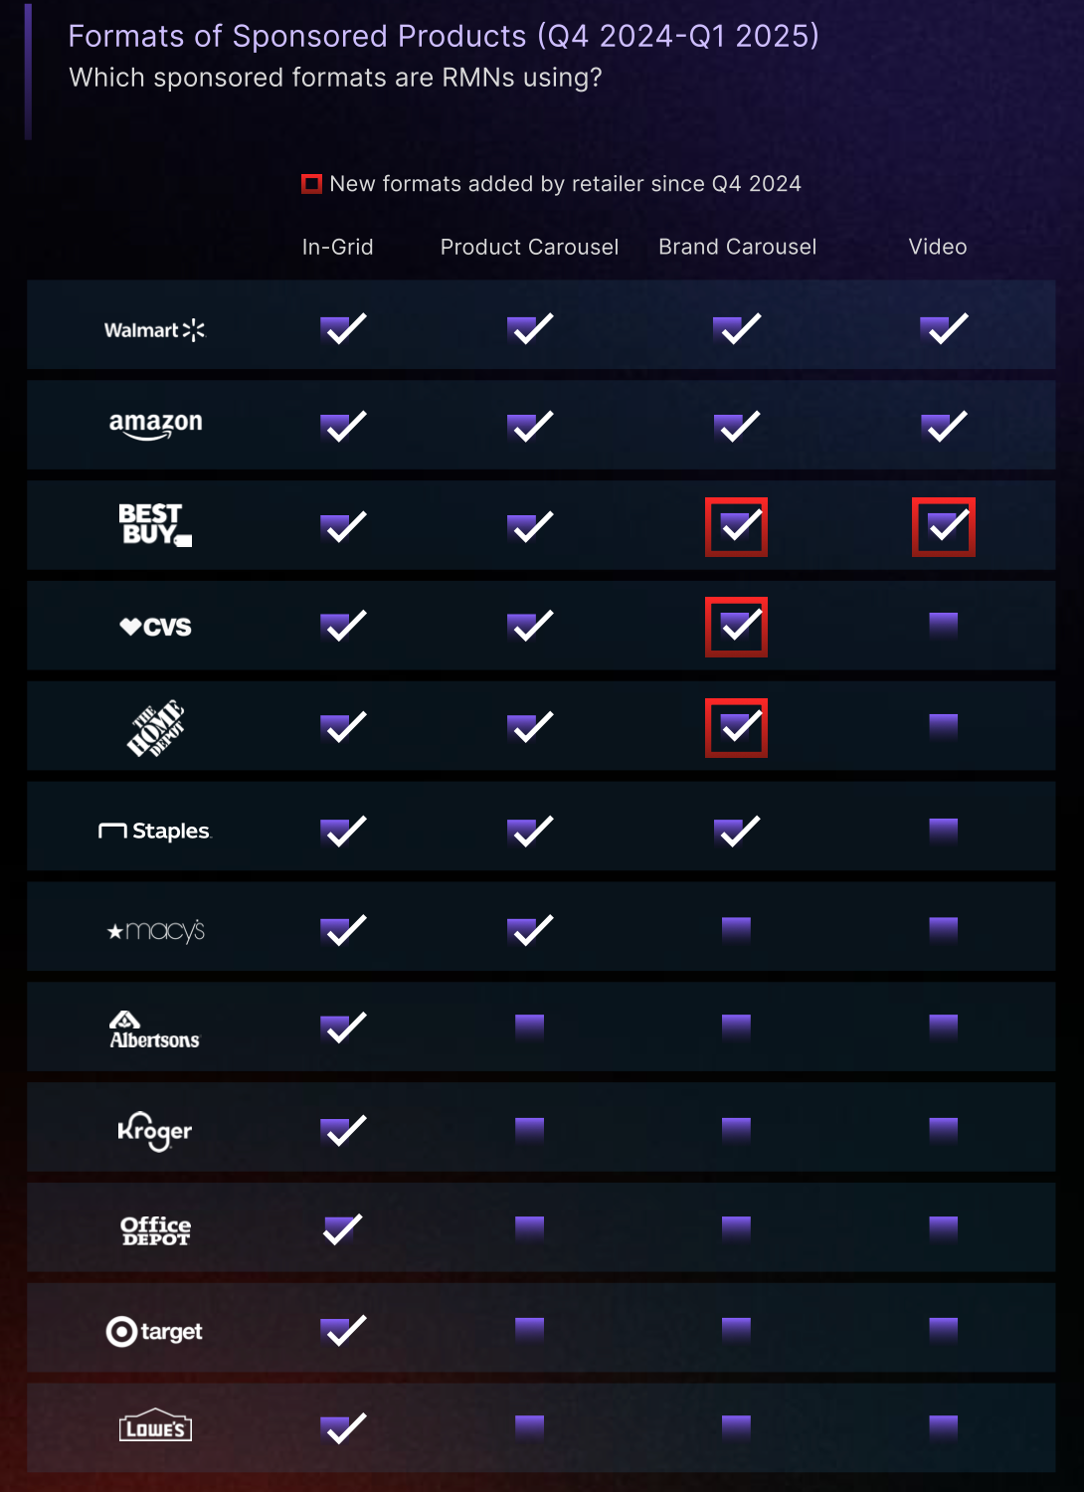Click the Brand Carousel column header
Screen dimensions: 1084x1492
738,247
